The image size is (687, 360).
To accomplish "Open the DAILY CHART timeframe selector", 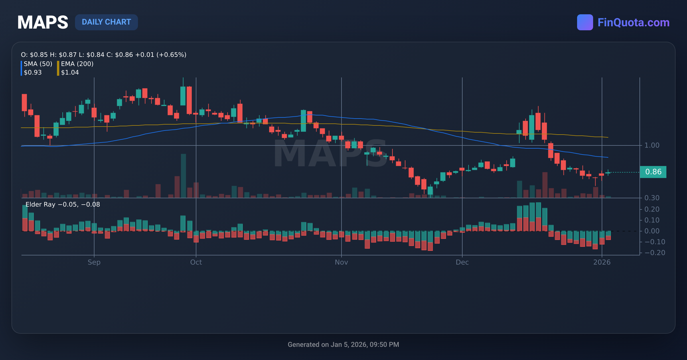I will [x=106, y=22].
